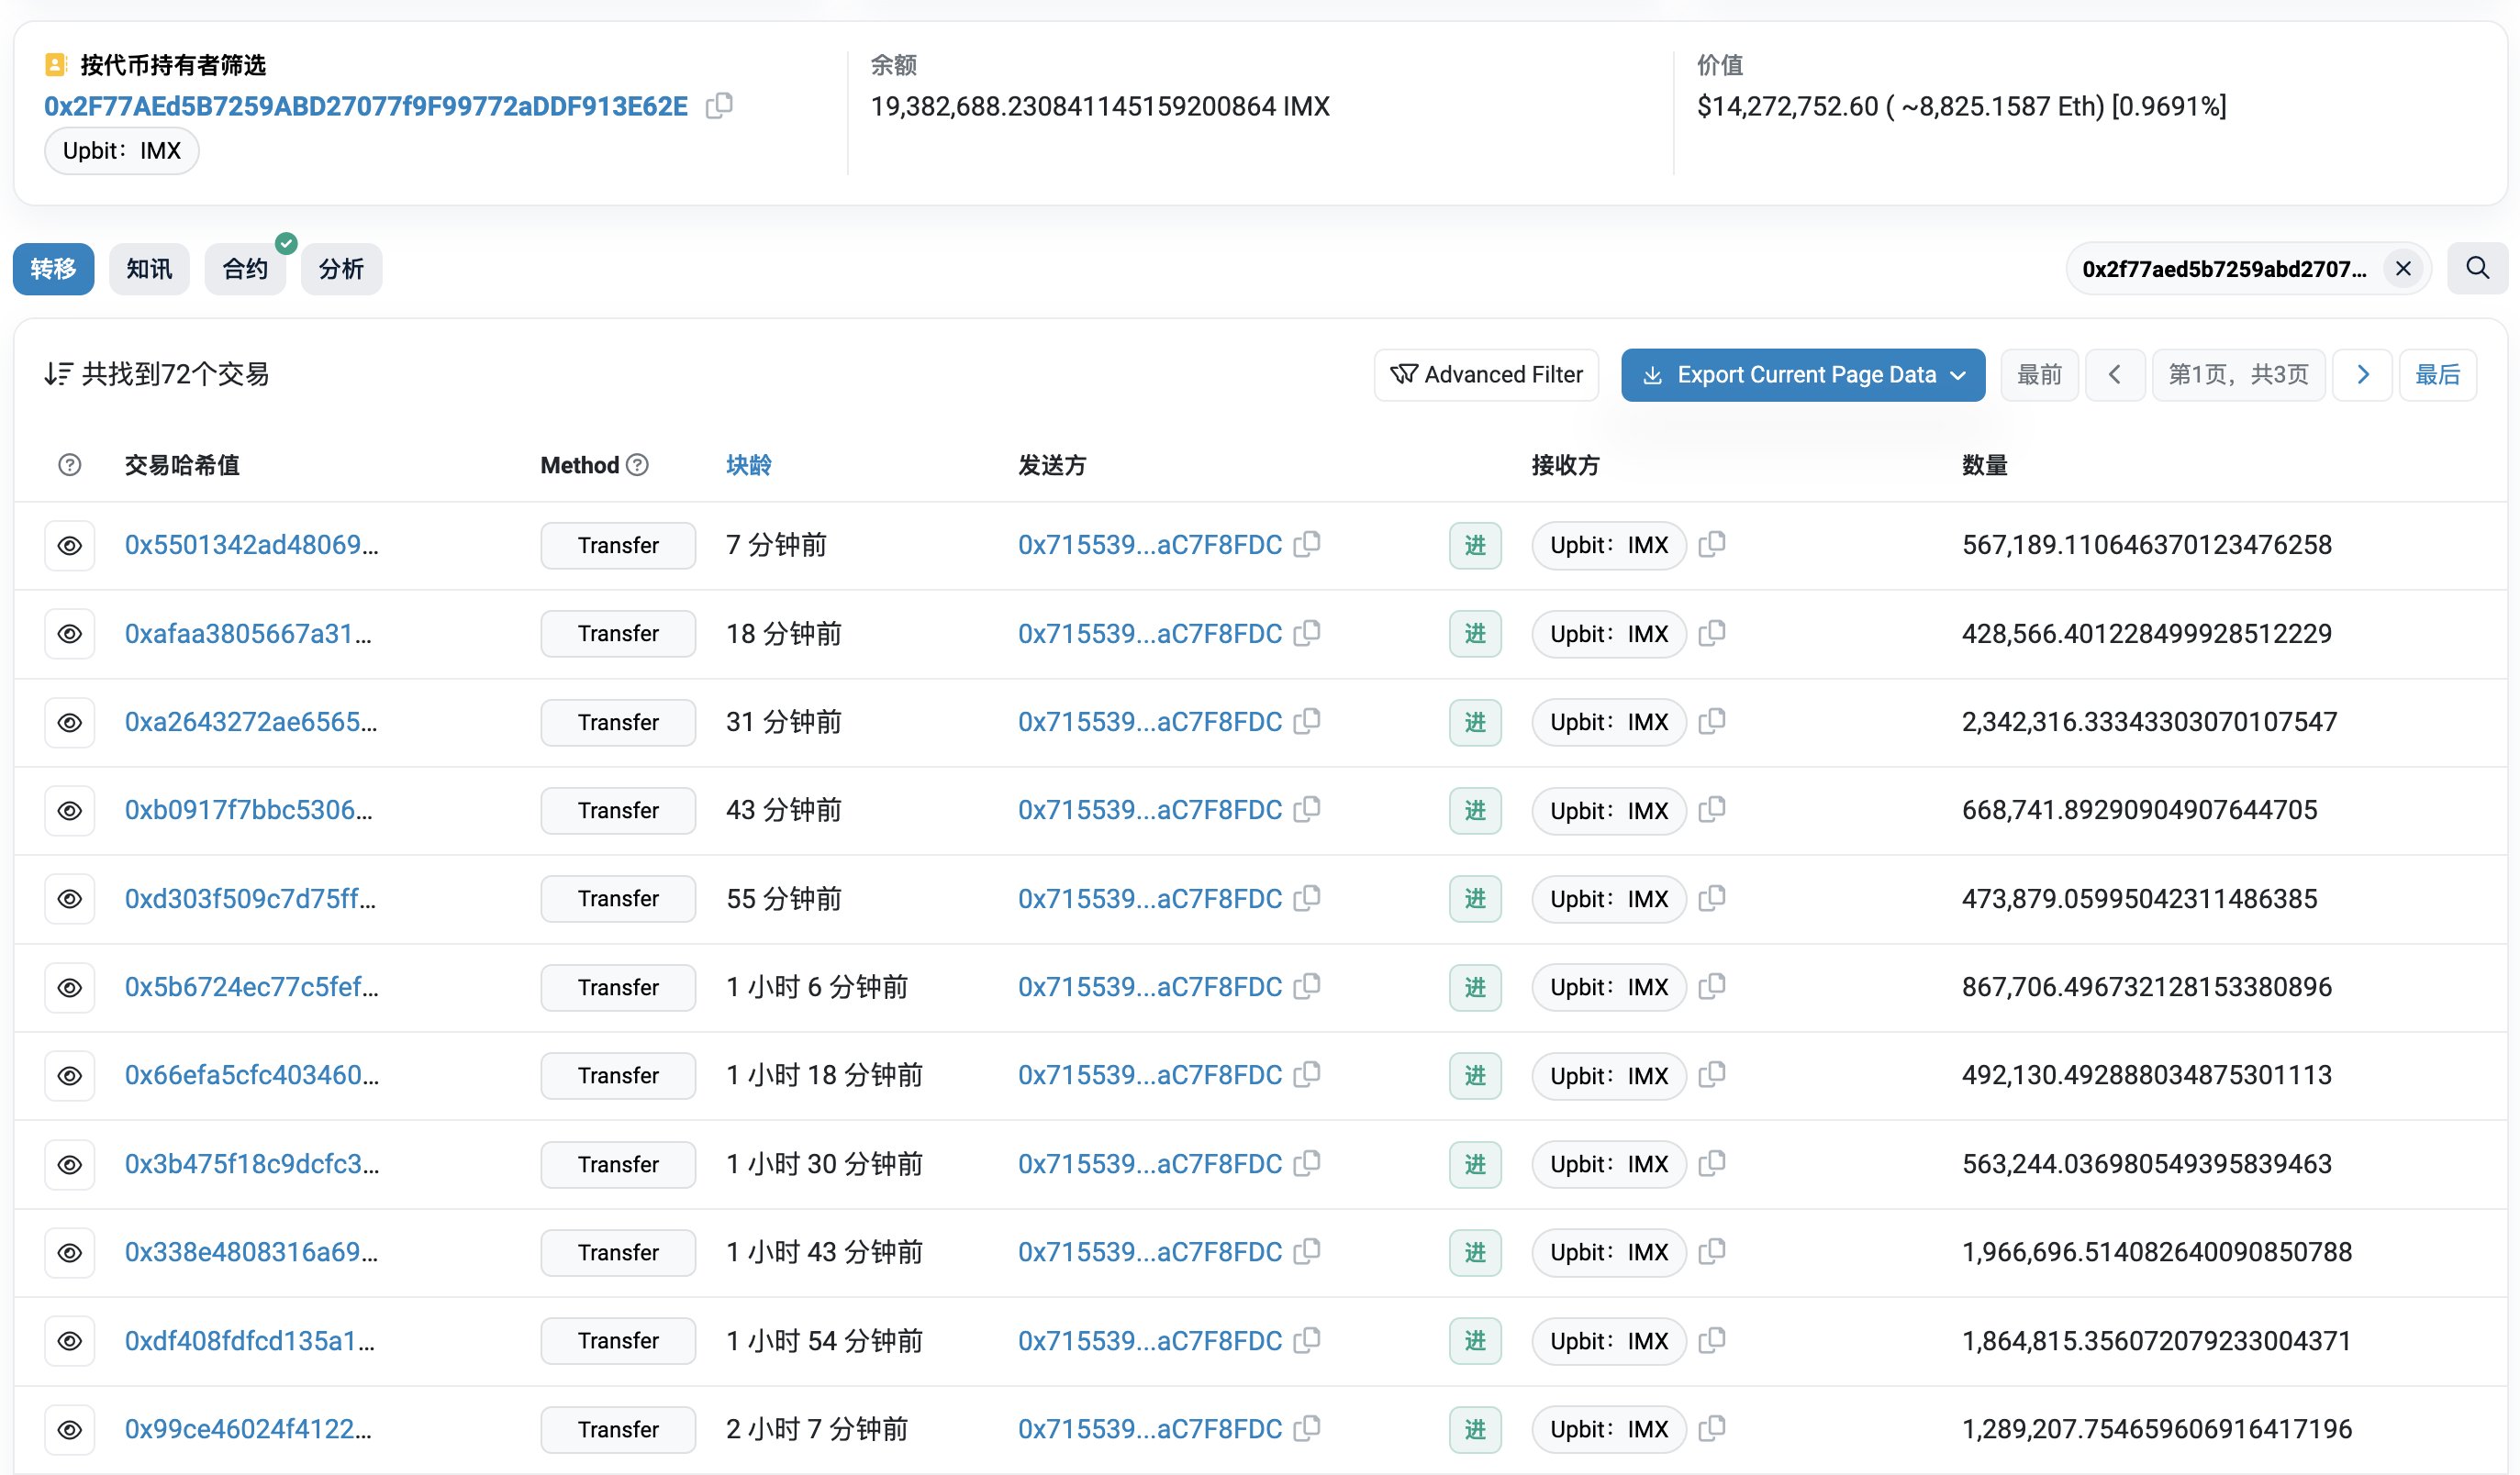Click the 块龄 column header
The height and width of the screenshot is (1475, 2520).
[748, 465]
